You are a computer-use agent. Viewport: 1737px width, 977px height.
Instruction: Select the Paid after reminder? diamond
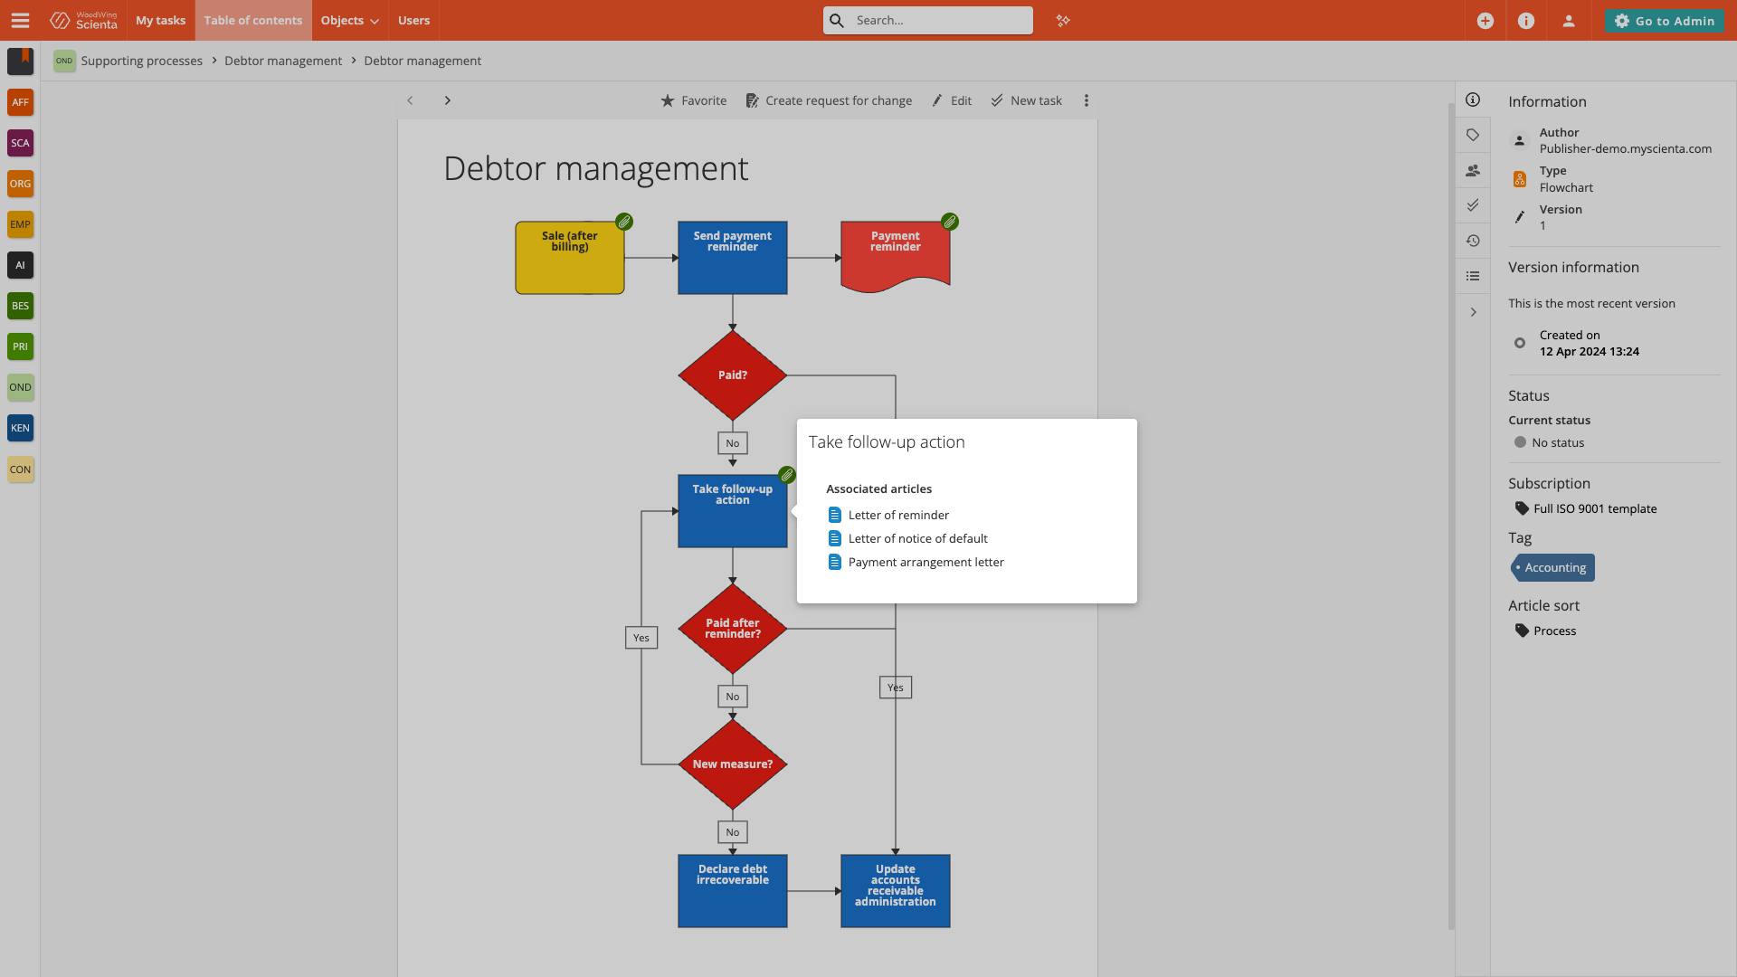coord(733,629)
